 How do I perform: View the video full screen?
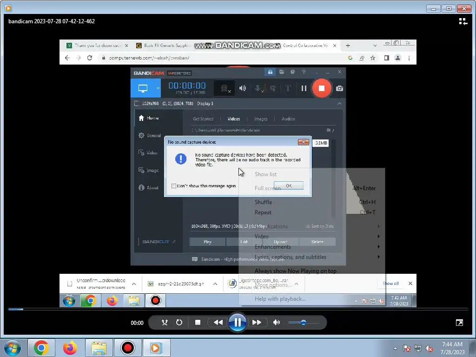point(460,323)
